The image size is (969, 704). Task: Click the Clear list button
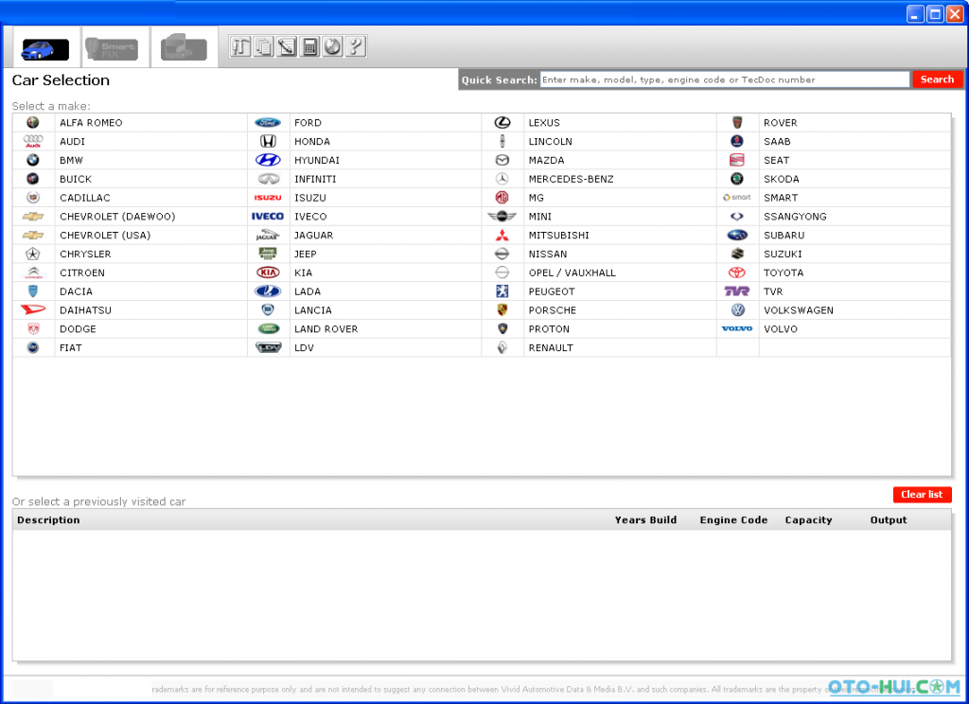coord(922,495)
